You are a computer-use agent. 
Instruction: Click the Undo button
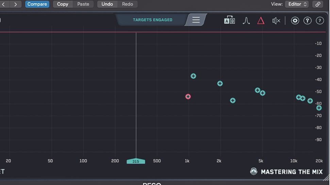coord(107,4)
